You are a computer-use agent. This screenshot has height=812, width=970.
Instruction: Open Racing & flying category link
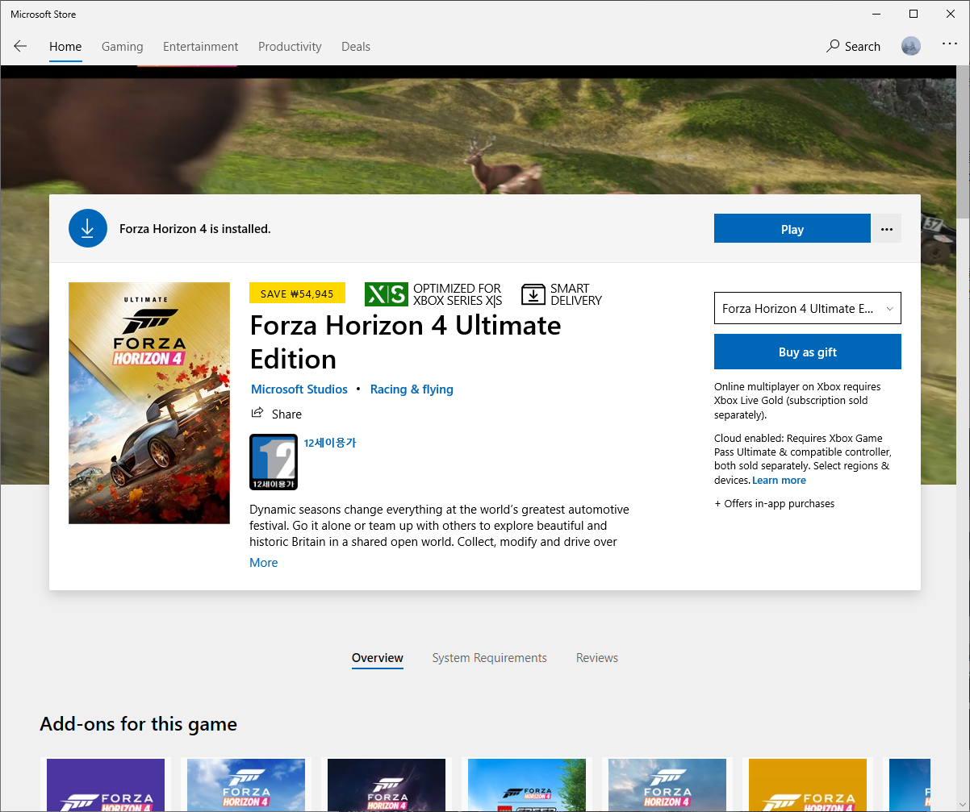(x=412, y=389)
